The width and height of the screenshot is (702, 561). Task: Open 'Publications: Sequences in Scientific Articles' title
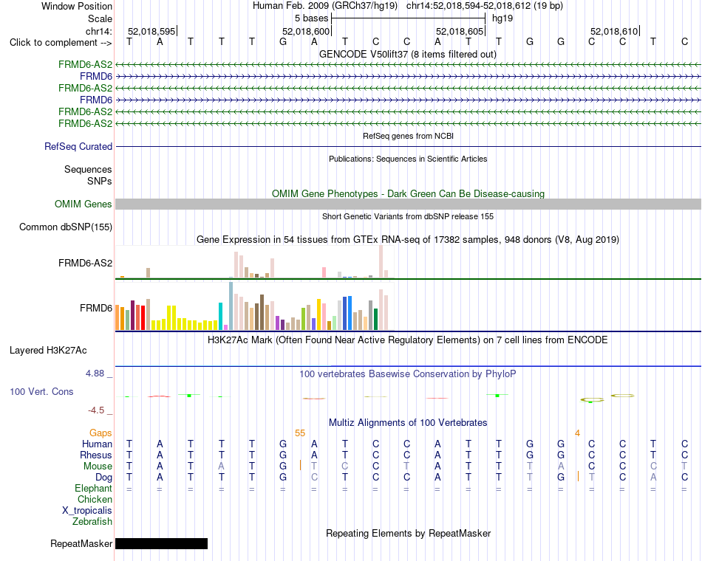(408, 159)
